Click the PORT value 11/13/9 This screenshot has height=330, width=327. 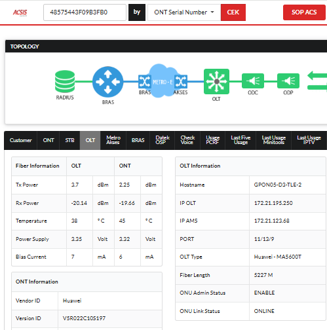[264, 239]
